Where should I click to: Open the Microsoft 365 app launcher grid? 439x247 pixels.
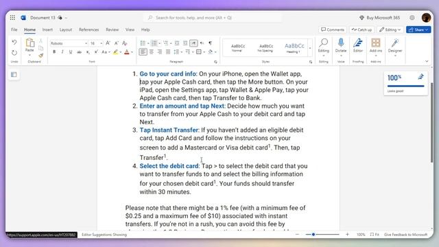[12, 18]
